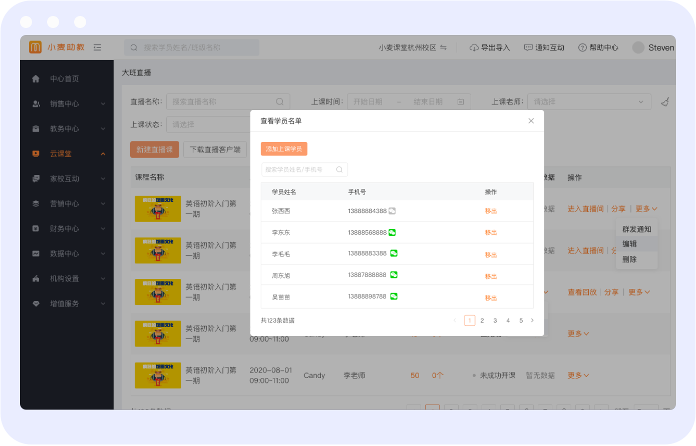
Task: Remove 李东东 with 移出 link
Action: [x=491, y=232]
